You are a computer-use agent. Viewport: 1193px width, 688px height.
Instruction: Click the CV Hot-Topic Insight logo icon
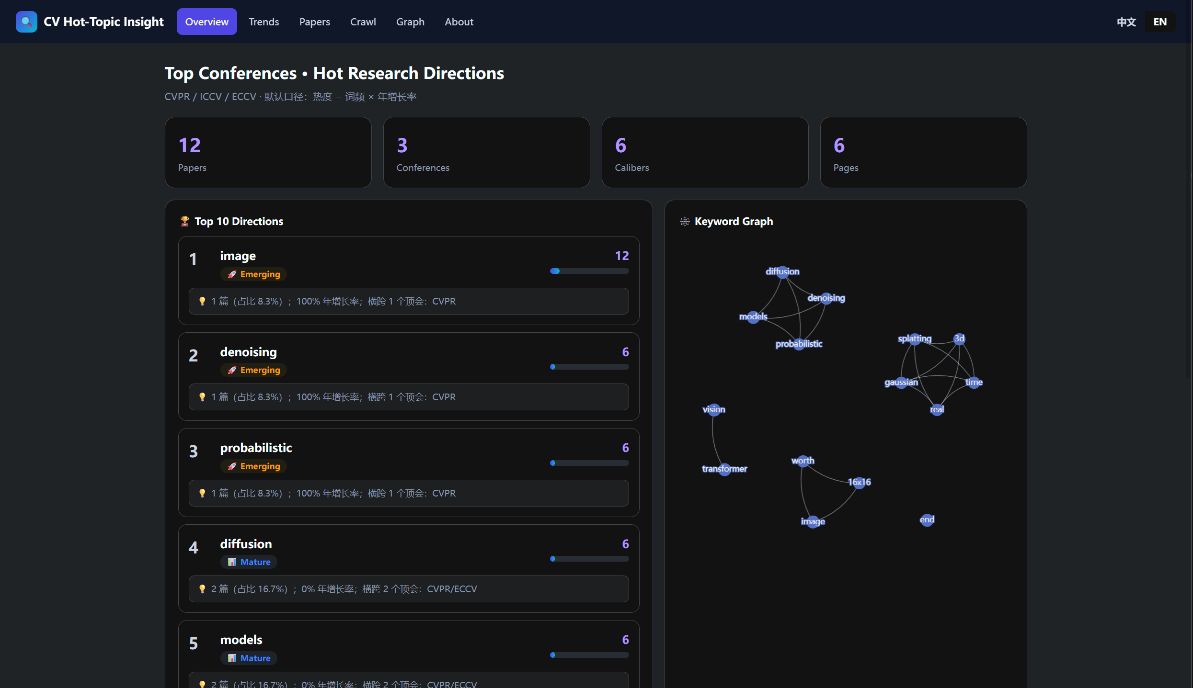pyautogui.click(x=26, y=22)
